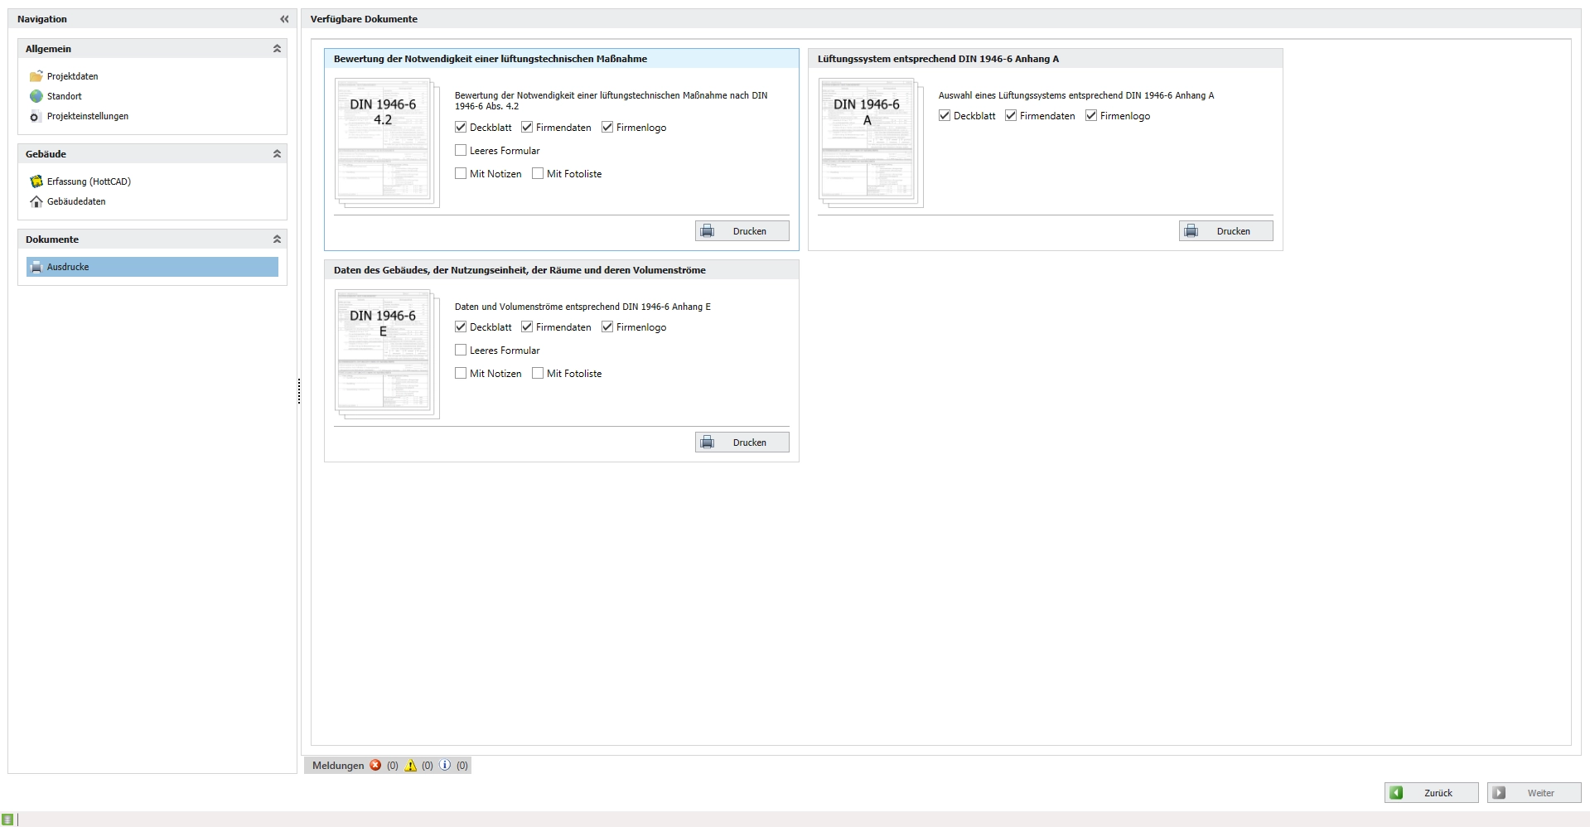
Task: Select Ausdrucke in the navigation
Action: 68,267
